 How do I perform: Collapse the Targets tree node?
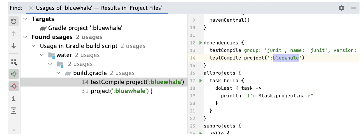26,19
